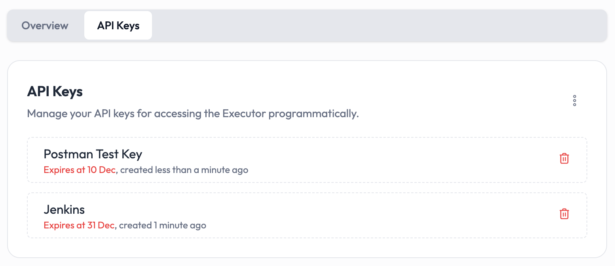Click the gap between the two key rows
The height and width of the screenshot is (266, 615).
pos(307,188)
